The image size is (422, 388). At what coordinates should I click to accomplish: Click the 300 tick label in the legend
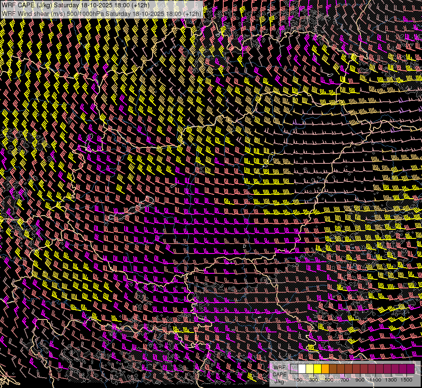[313, 379]
